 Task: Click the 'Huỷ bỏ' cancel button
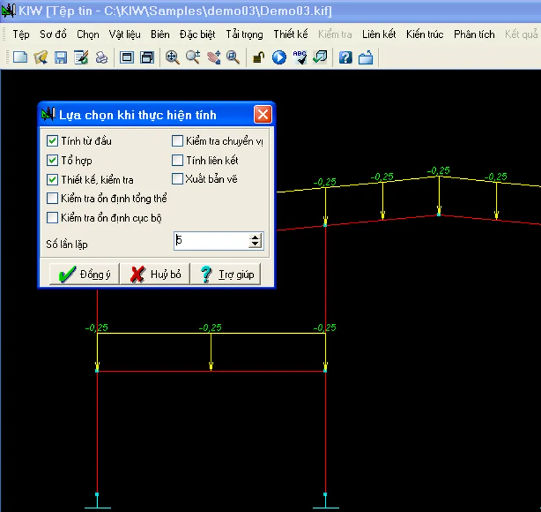(155, 274)
